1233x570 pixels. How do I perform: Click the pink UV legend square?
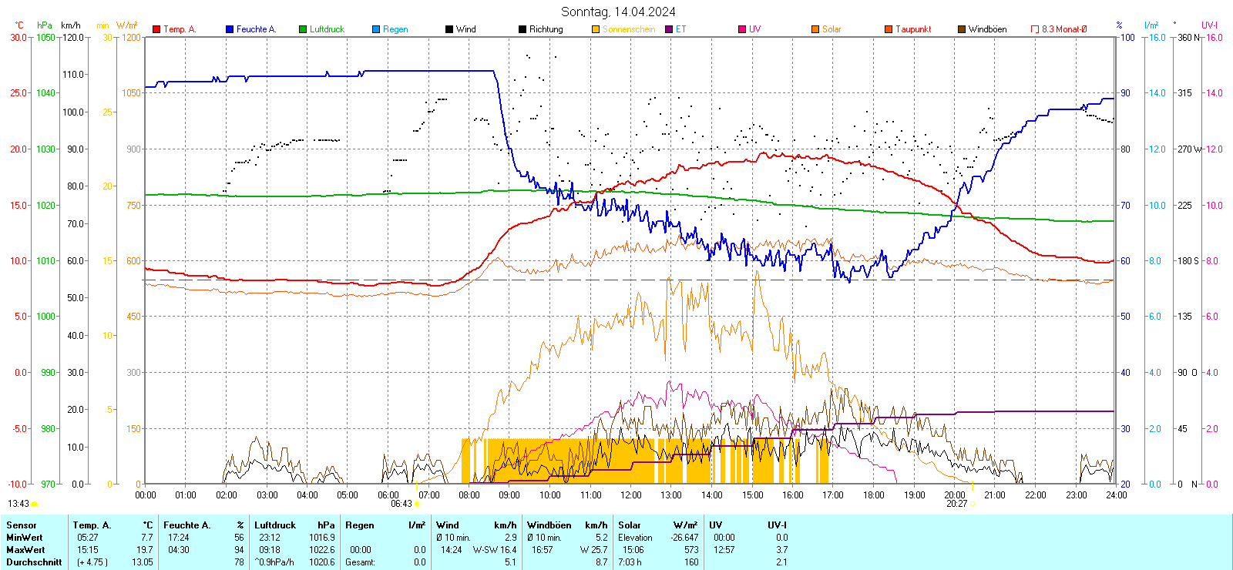(742, 29)
